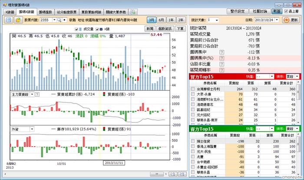Open the 統計天數 days dropdown
Screen dimensions: 304x180
[x=217, y=20]
